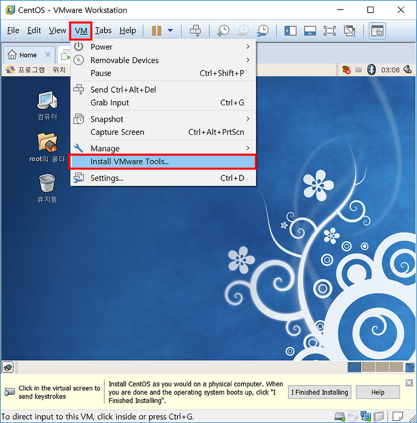
Task: Open the Tabs menu
Action: (103, 31)
